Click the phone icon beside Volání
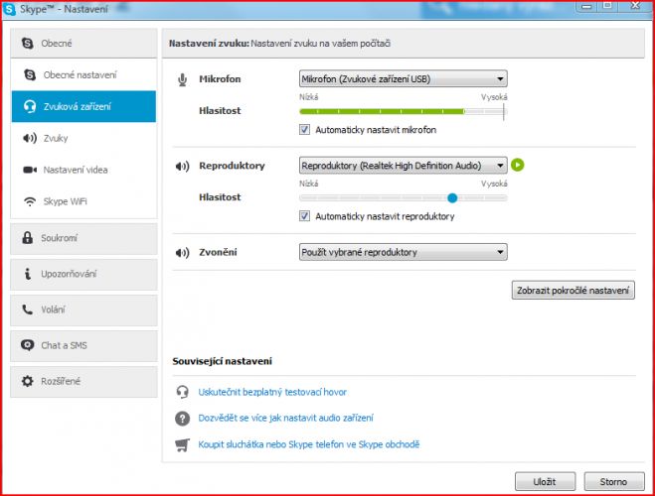655x496 pixels. click(x=28, y=310)
